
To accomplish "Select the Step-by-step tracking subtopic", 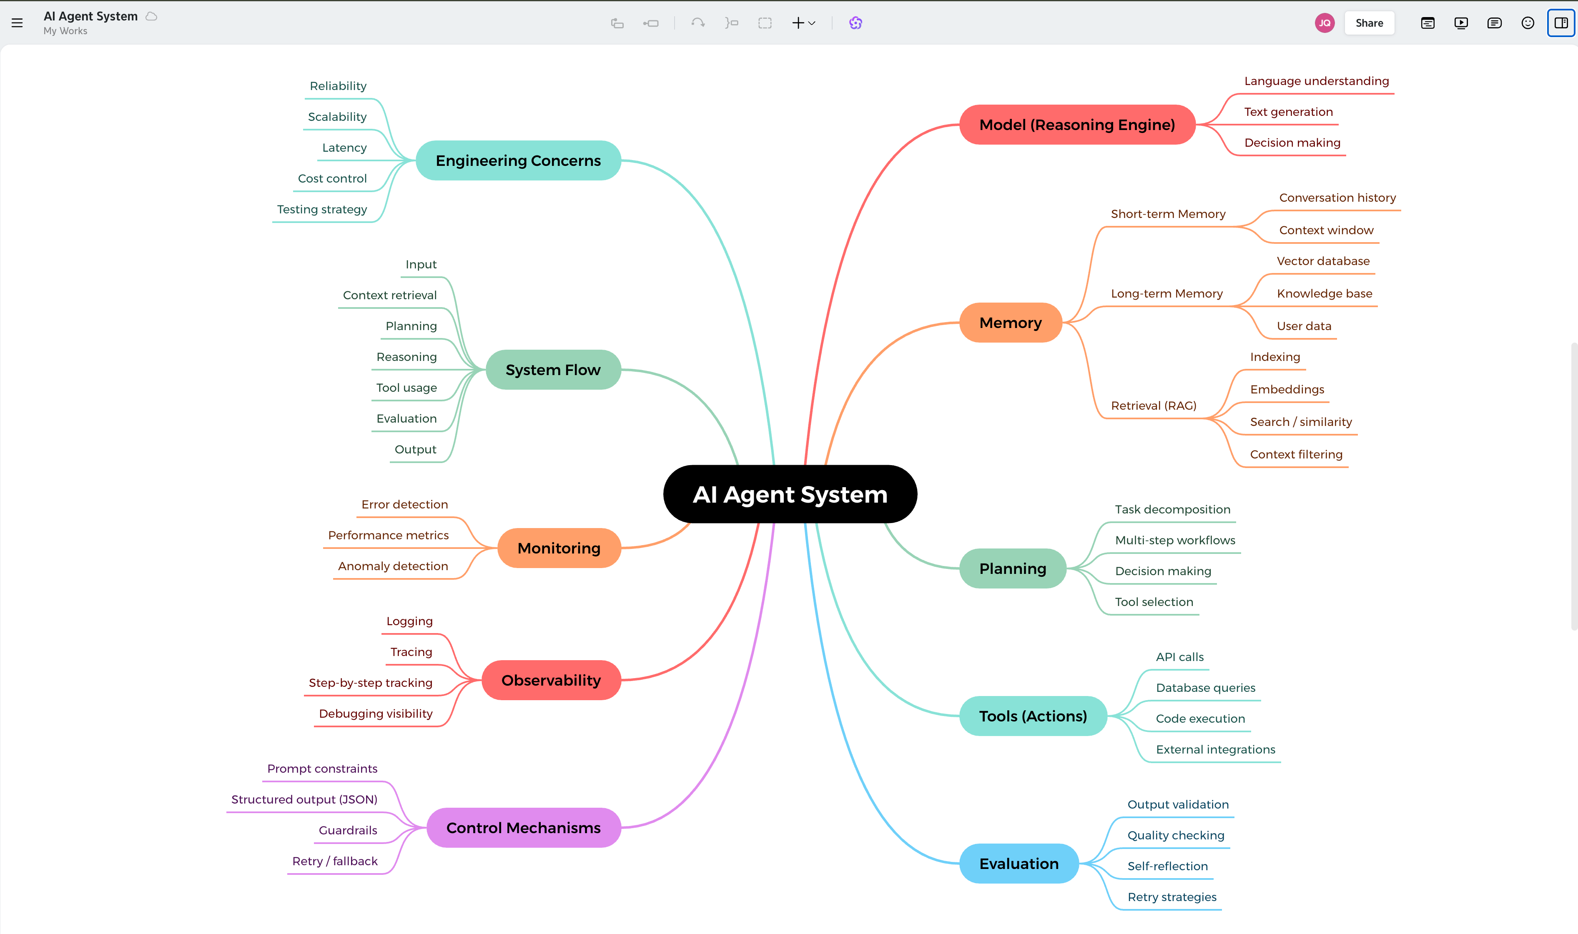I will (370, 683).
